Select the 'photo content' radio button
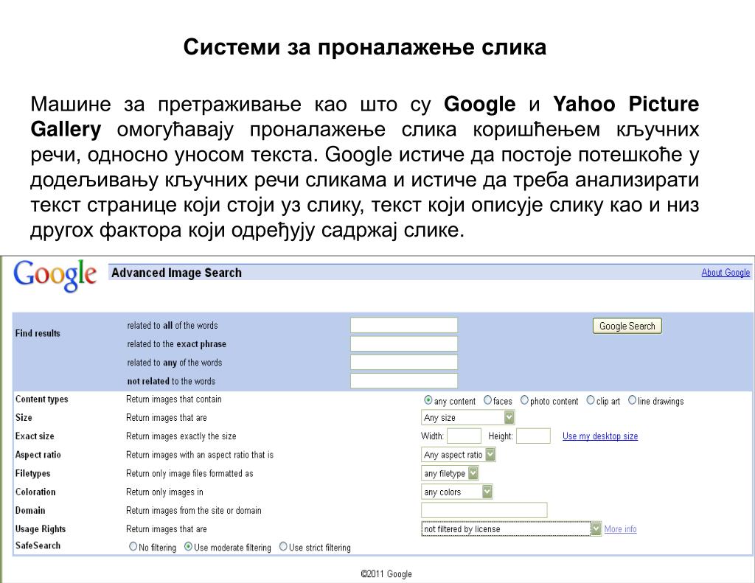The width and height of the screenshot is (755, 583). tap(524, 400)
